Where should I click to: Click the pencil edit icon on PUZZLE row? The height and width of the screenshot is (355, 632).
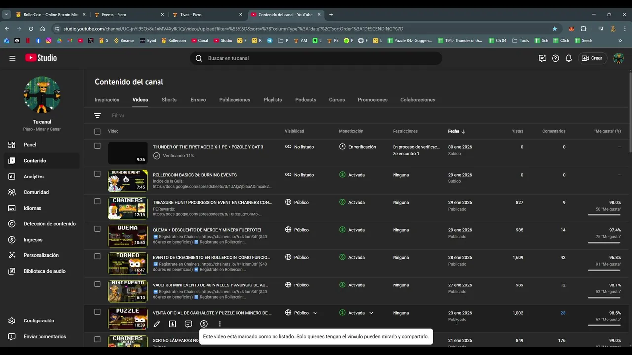[157, 324]
